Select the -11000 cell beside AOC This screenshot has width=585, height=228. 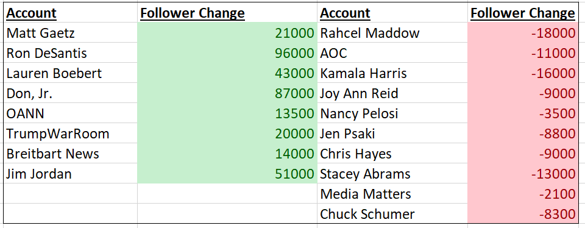pyautogui.click(x=523, y=53)
